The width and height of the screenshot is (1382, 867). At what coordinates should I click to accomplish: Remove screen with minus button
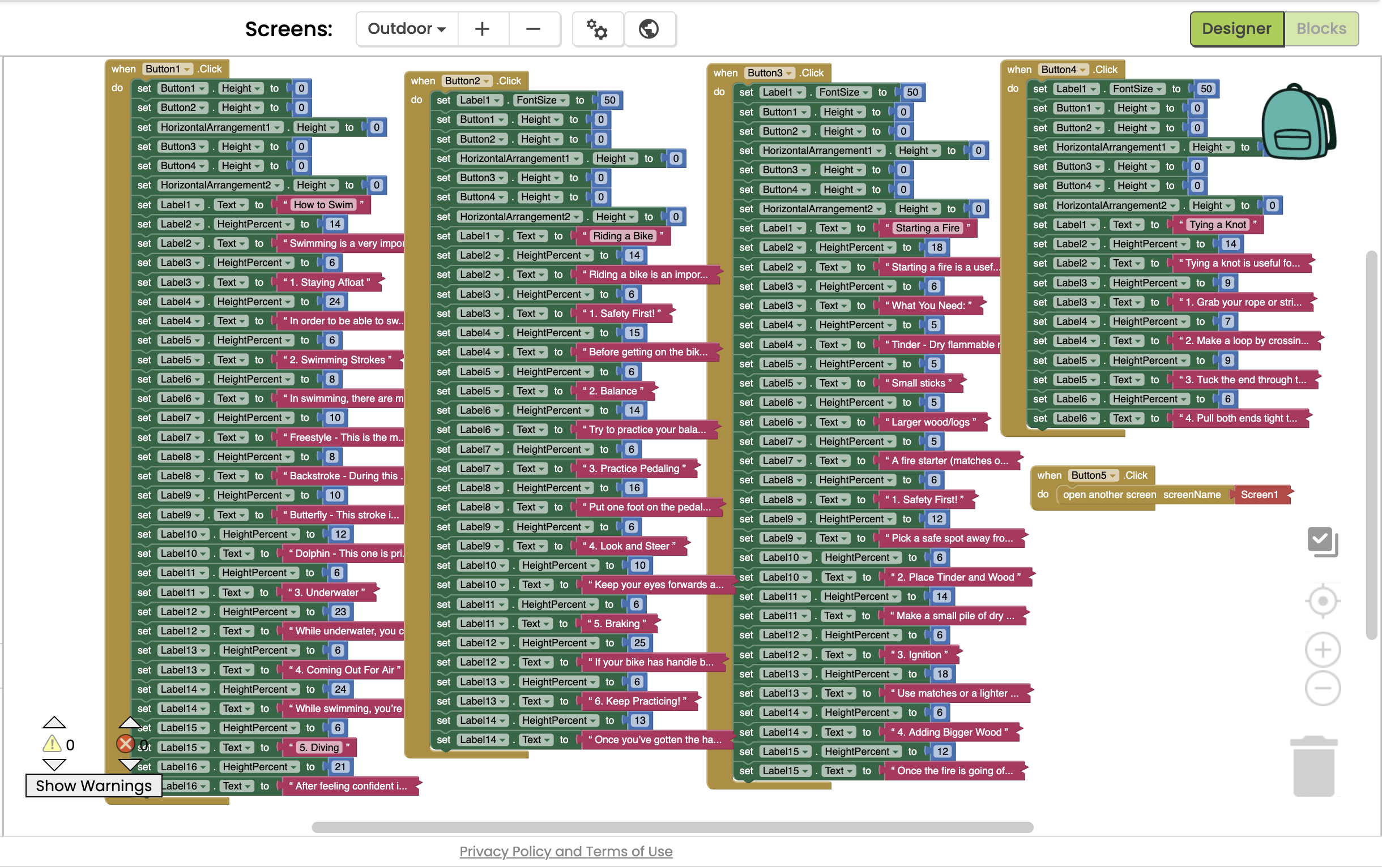point(533,29)
